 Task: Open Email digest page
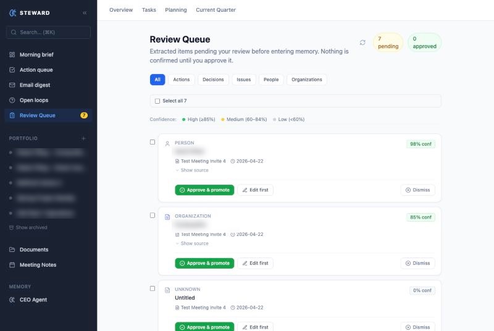(48, 85)
